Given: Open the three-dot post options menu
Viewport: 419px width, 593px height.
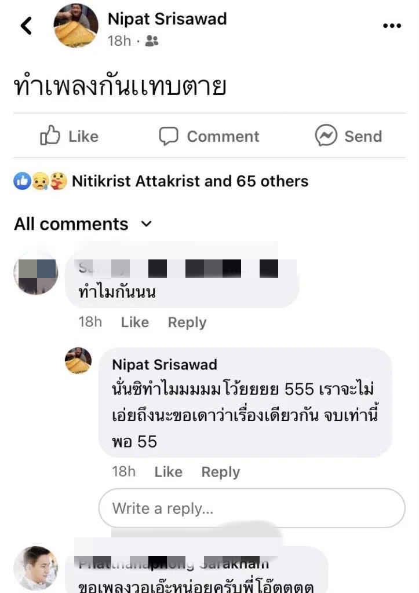Looking at the screenshot, I should click(x=392, y=26).
